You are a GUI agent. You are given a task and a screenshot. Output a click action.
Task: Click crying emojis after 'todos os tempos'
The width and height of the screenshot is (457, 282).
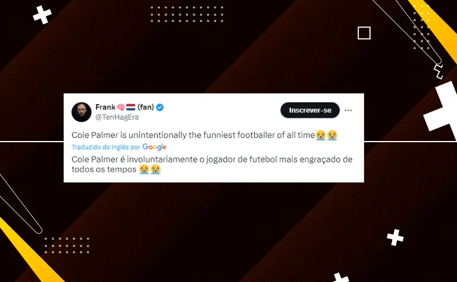point(150,170)
